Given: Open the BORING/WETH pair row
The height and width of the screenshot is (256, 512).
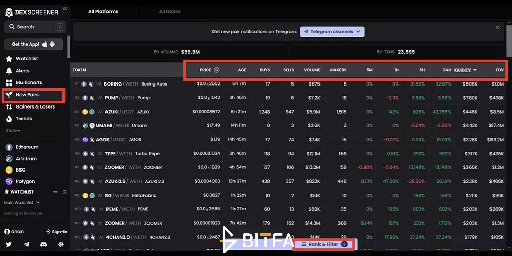Looking at the screenshot, I should tap(288, 84).
